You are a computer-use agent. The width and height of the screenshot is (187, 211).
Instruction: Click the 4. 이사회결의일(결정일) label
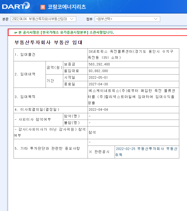tap(37, 110)
